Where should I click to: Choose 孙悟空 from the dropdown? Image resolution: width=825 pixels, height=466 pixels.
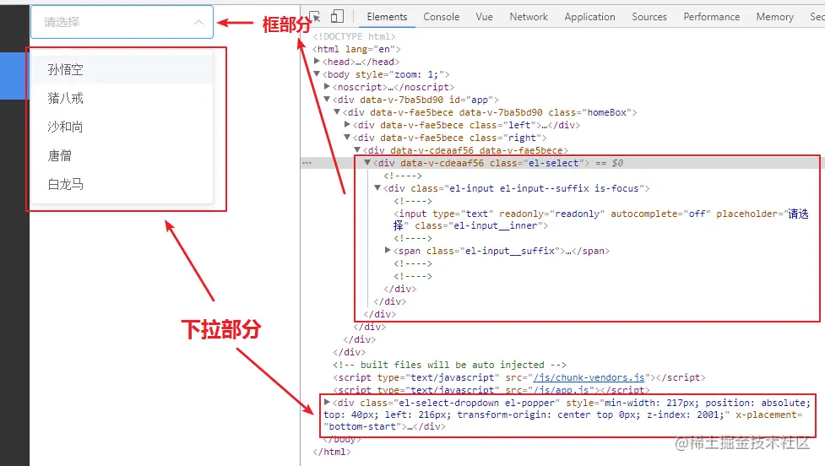point(122,69)
